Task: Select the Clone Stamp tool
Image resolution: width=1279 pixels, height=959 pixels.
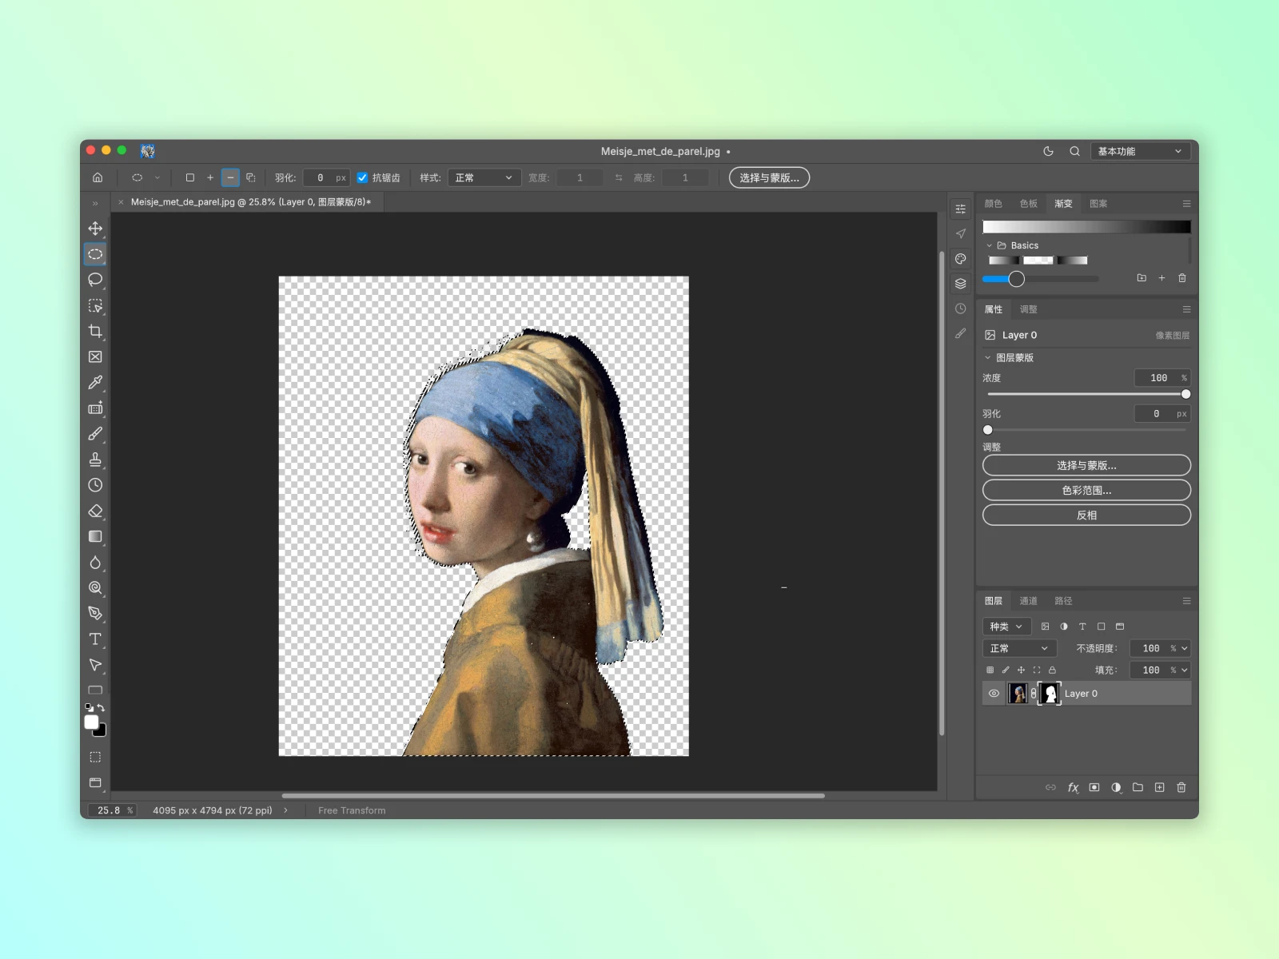Action: point(95,460)
